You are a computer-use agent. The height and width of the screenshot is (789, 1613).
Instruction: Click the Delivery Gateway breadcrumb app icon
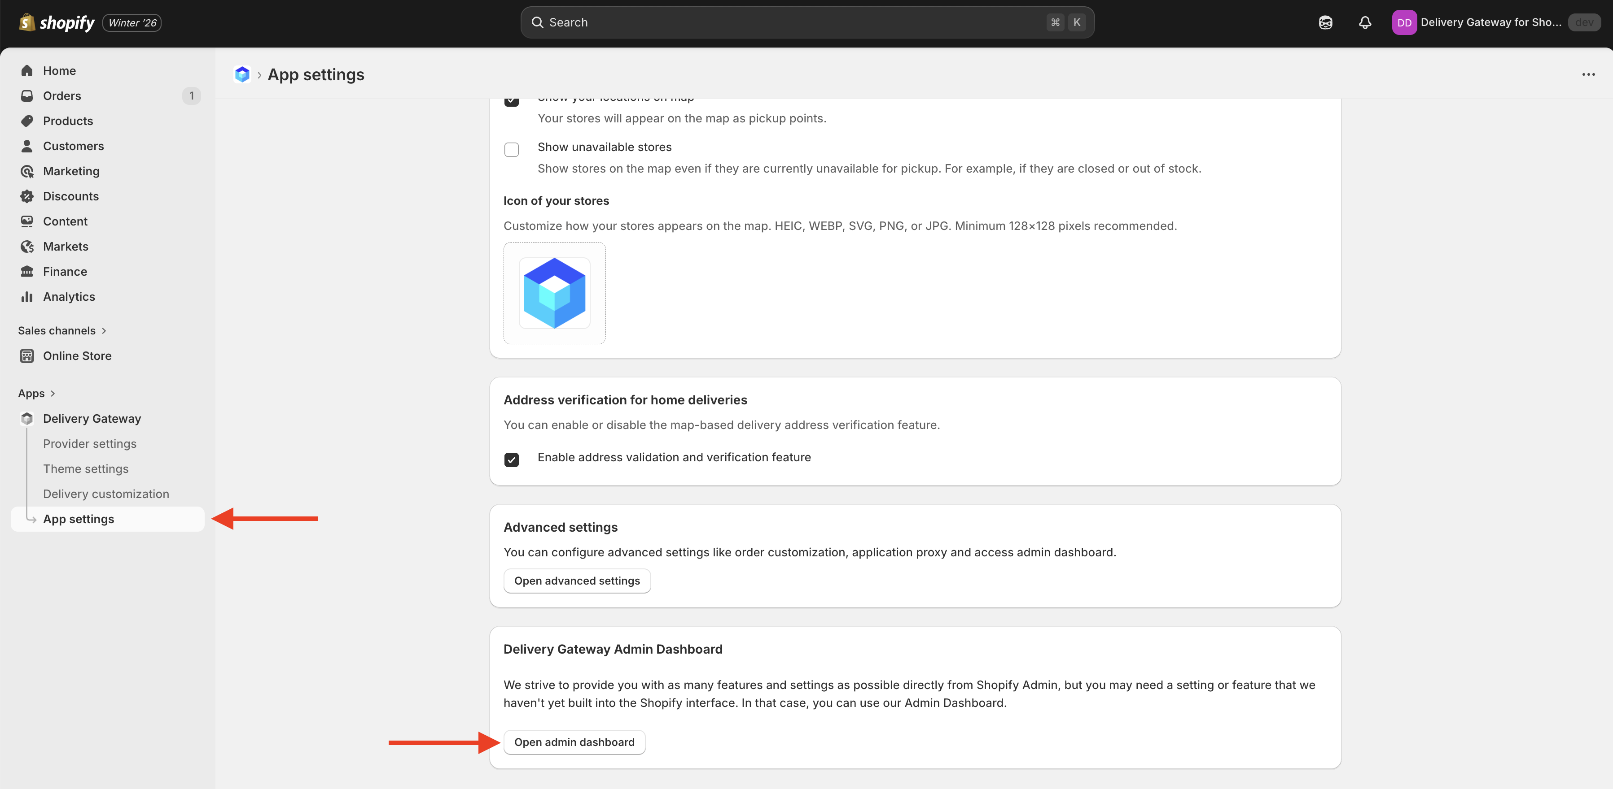[x=242, y=74]
